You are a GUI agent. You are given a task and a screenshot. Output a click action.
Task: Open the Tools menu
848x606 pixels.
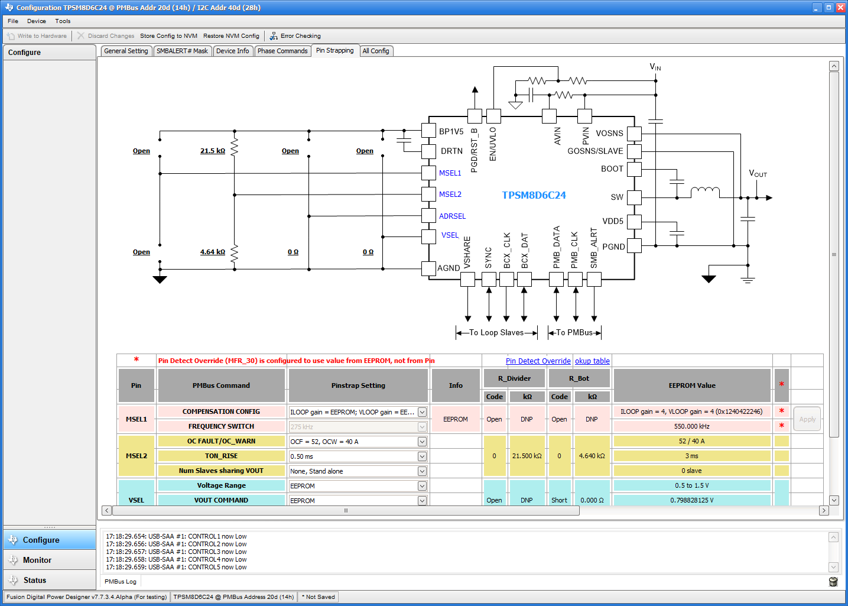point(63,21)
